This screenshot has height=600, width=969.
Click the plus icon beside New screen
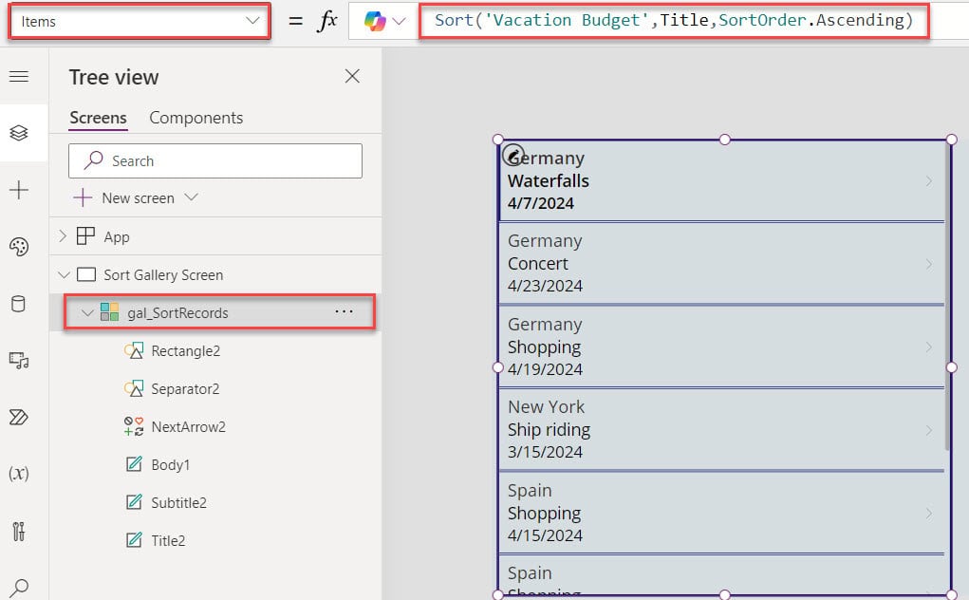[x=83, y=197]
